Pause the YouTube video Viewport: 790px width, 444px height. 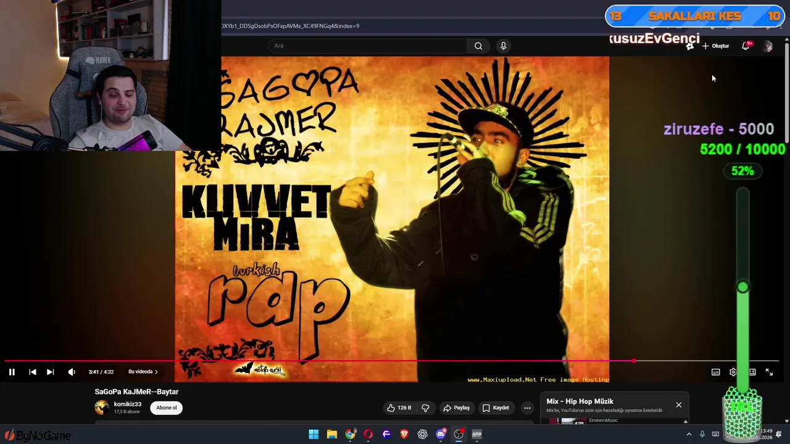click(12, 372)
